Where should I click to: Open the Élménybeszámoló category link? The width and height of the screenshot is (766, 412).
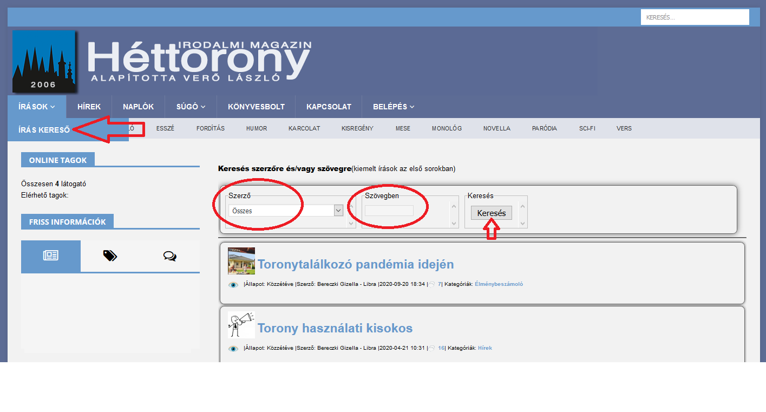tap(499, 284)
